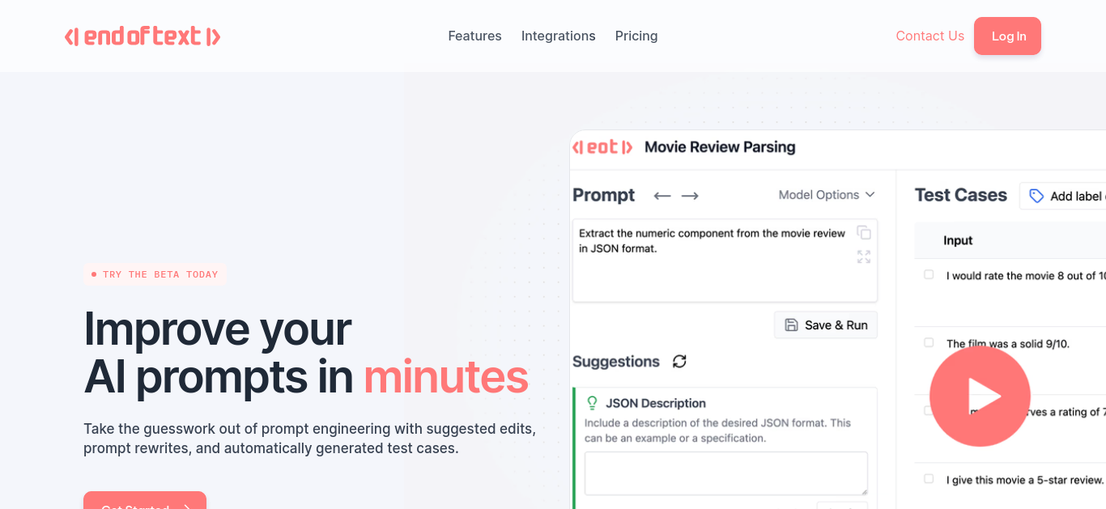The width and height of the screenshot is (1106, 509).
Task: Expand the prompt editor to fullscreen
Action: pos(864,257)
